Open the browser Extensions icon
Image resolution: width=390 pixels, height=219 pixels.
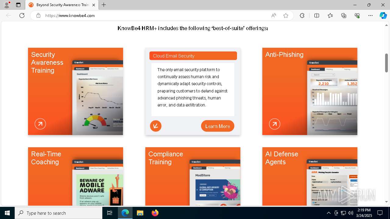[x=302, y=16]
